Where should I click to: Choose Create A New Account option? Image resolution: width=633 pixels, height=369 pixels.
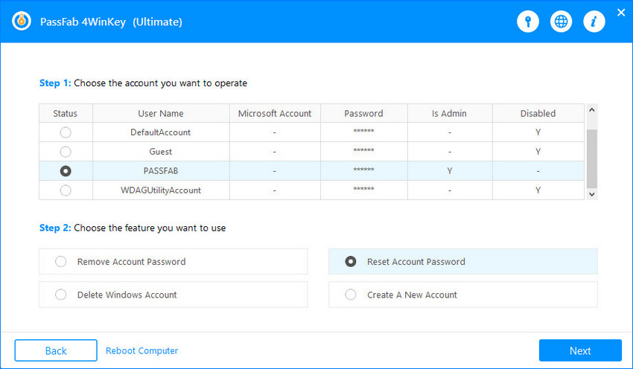pyautogui.click(x=463, y=295)
